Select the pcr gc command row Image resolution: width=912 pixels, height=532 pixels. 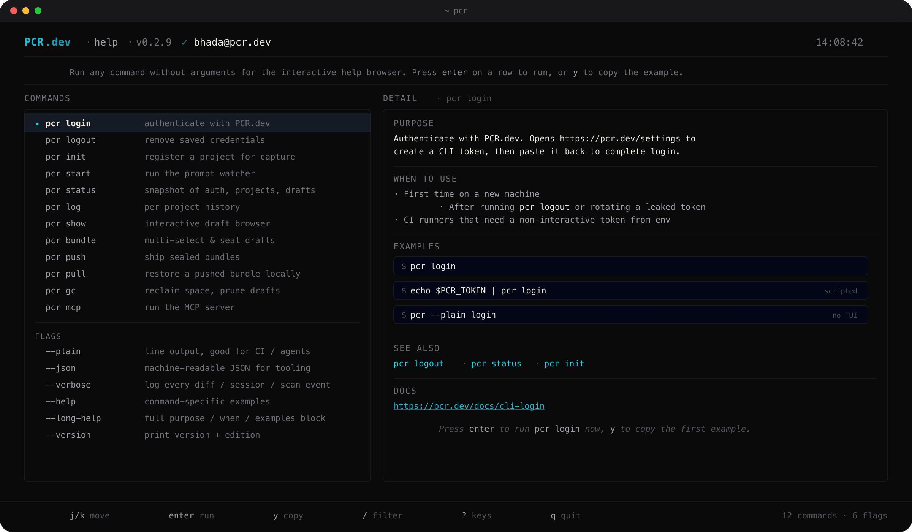pos(198,290)
